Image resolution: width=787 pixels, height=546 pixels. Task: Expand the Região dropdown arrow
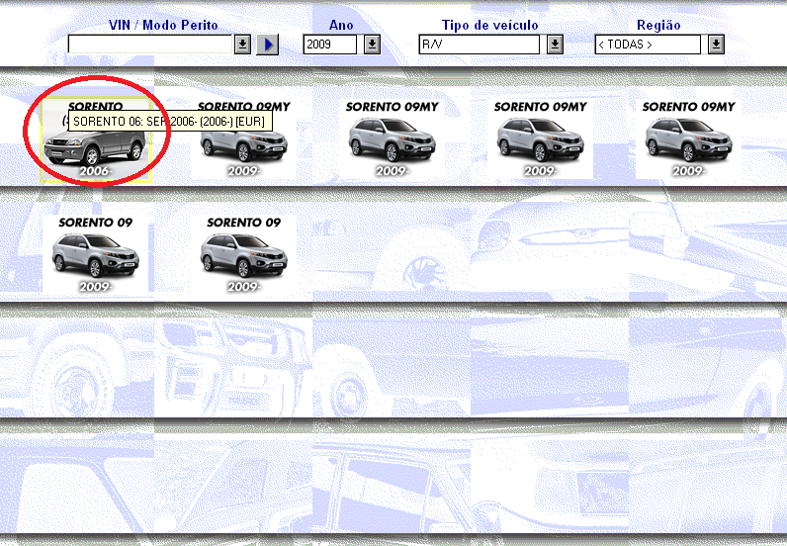pyautogui.click(x=716, y=45)
